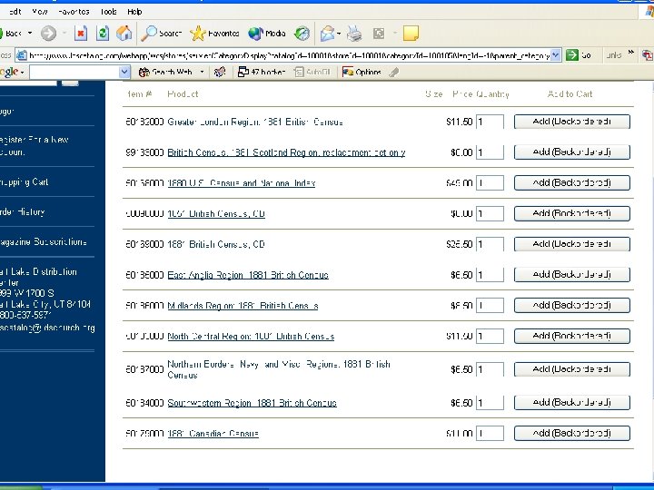Click the Google toolbar news icon
This screenshot has height=490, width=654.
coord(220,72)
